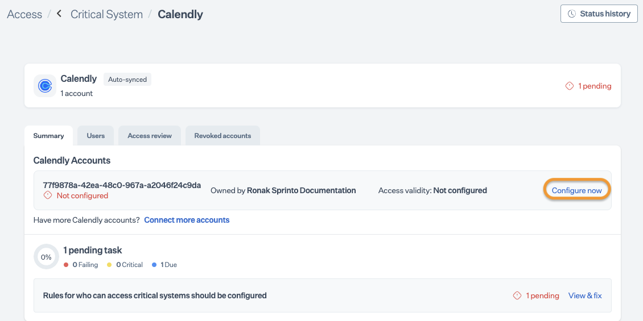Screen dimensions: 643x321
Task: Click the back chevron in breadcrumb
Action: pos(59,14)
